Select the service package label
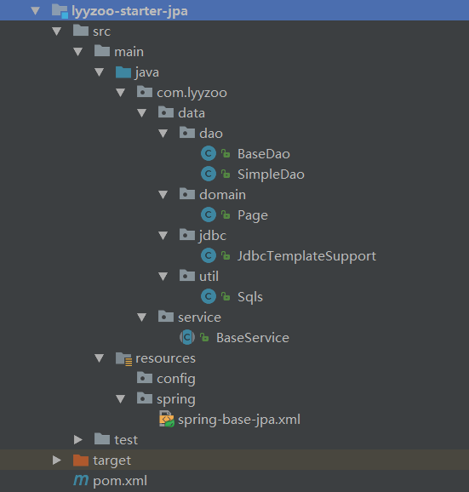This screenshot has width=469, height=492. [199, 318]
